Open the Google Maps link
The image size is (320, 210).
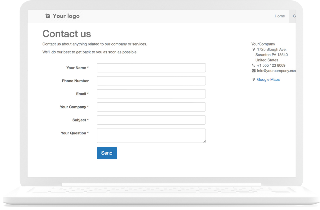click(x=268, y=79)
